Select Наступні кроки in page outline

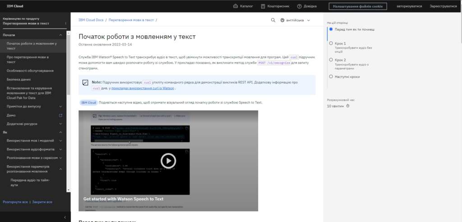344,77
